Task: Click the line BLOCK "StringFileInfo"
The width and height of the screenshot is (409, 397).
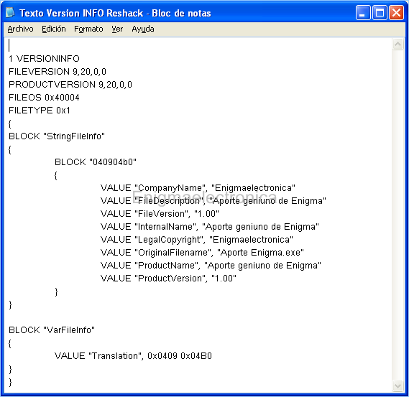Action: (x=57, y=136)
